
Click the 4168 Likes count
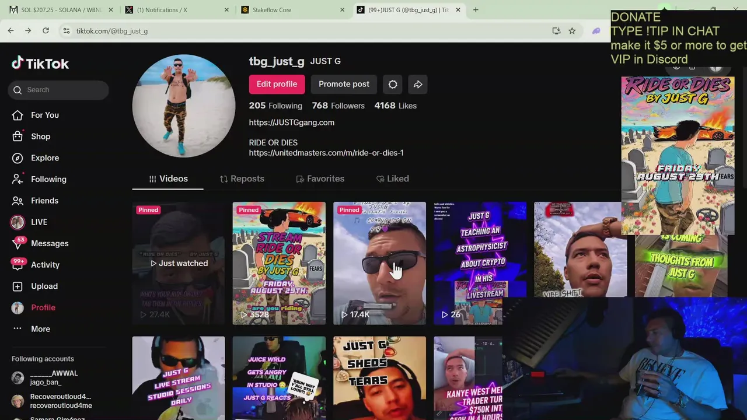coord(395,106)
